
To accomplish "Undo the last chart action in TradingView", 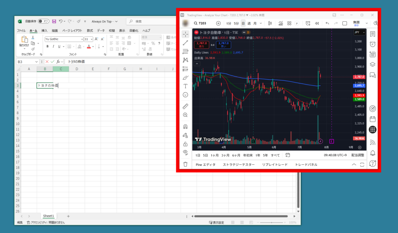I will [327, 23].
